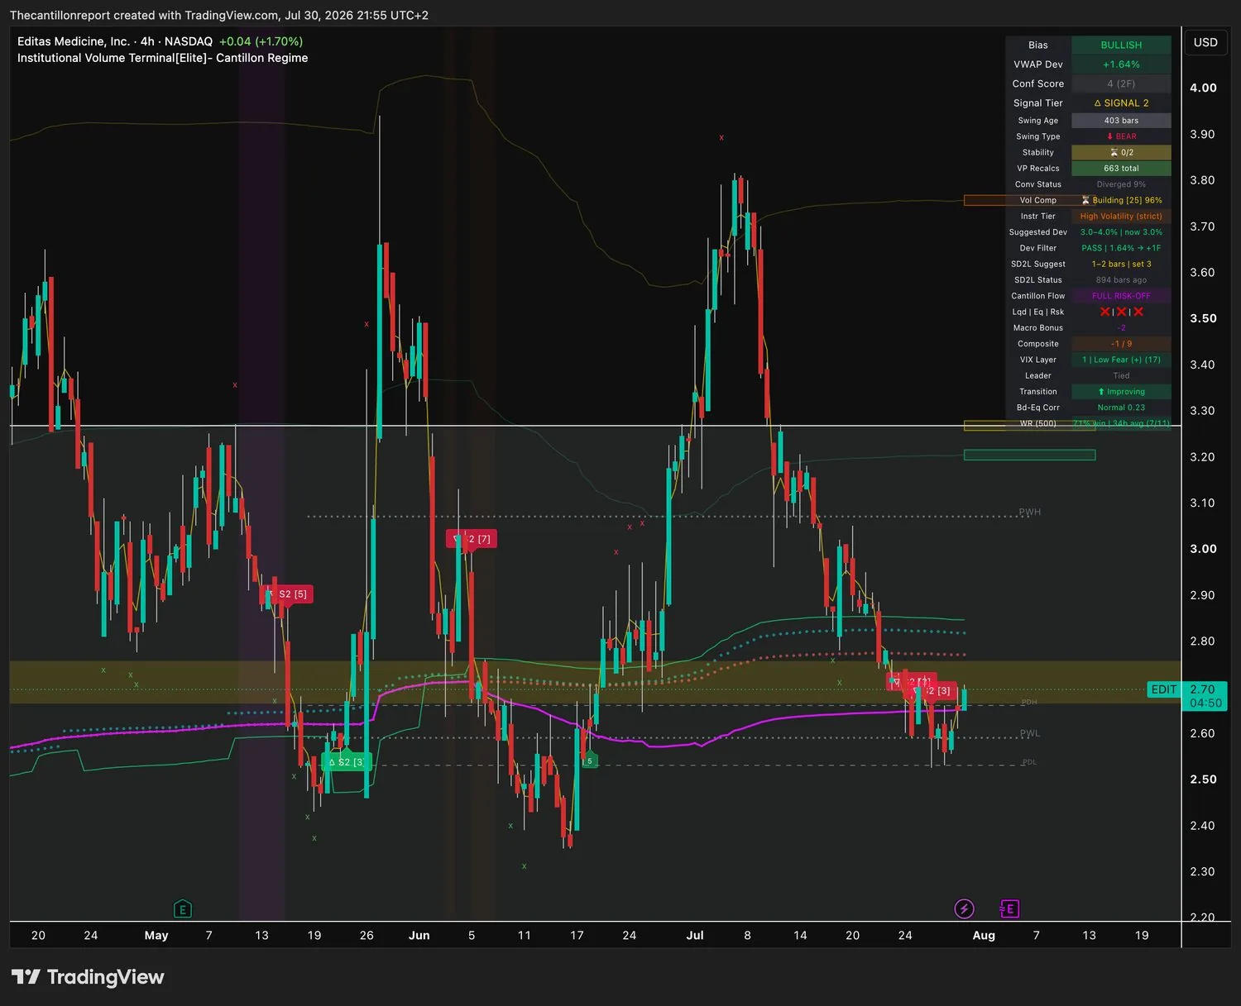Click the BEAR Swing Type value

point(1121,136)
